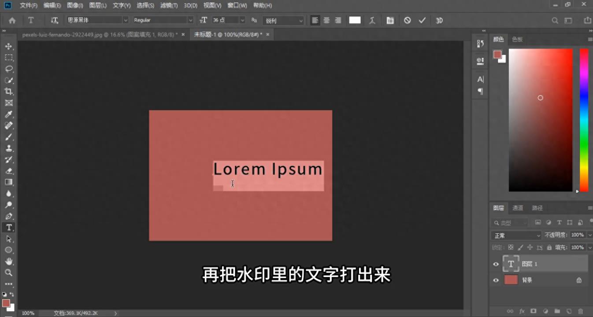Open anti-aliasing dropdown 锐利

pos(283,20)
